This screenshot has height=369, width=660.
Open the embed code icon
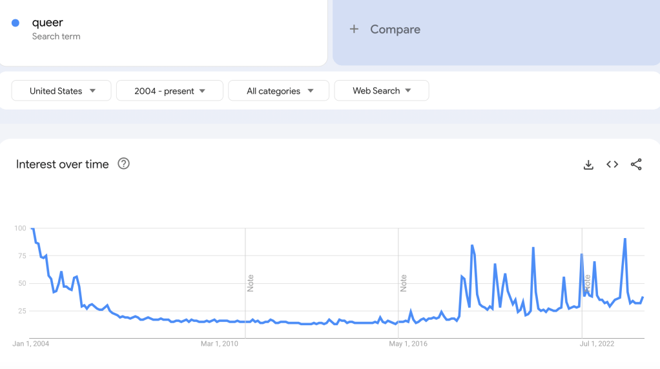[x=612, y=165]
